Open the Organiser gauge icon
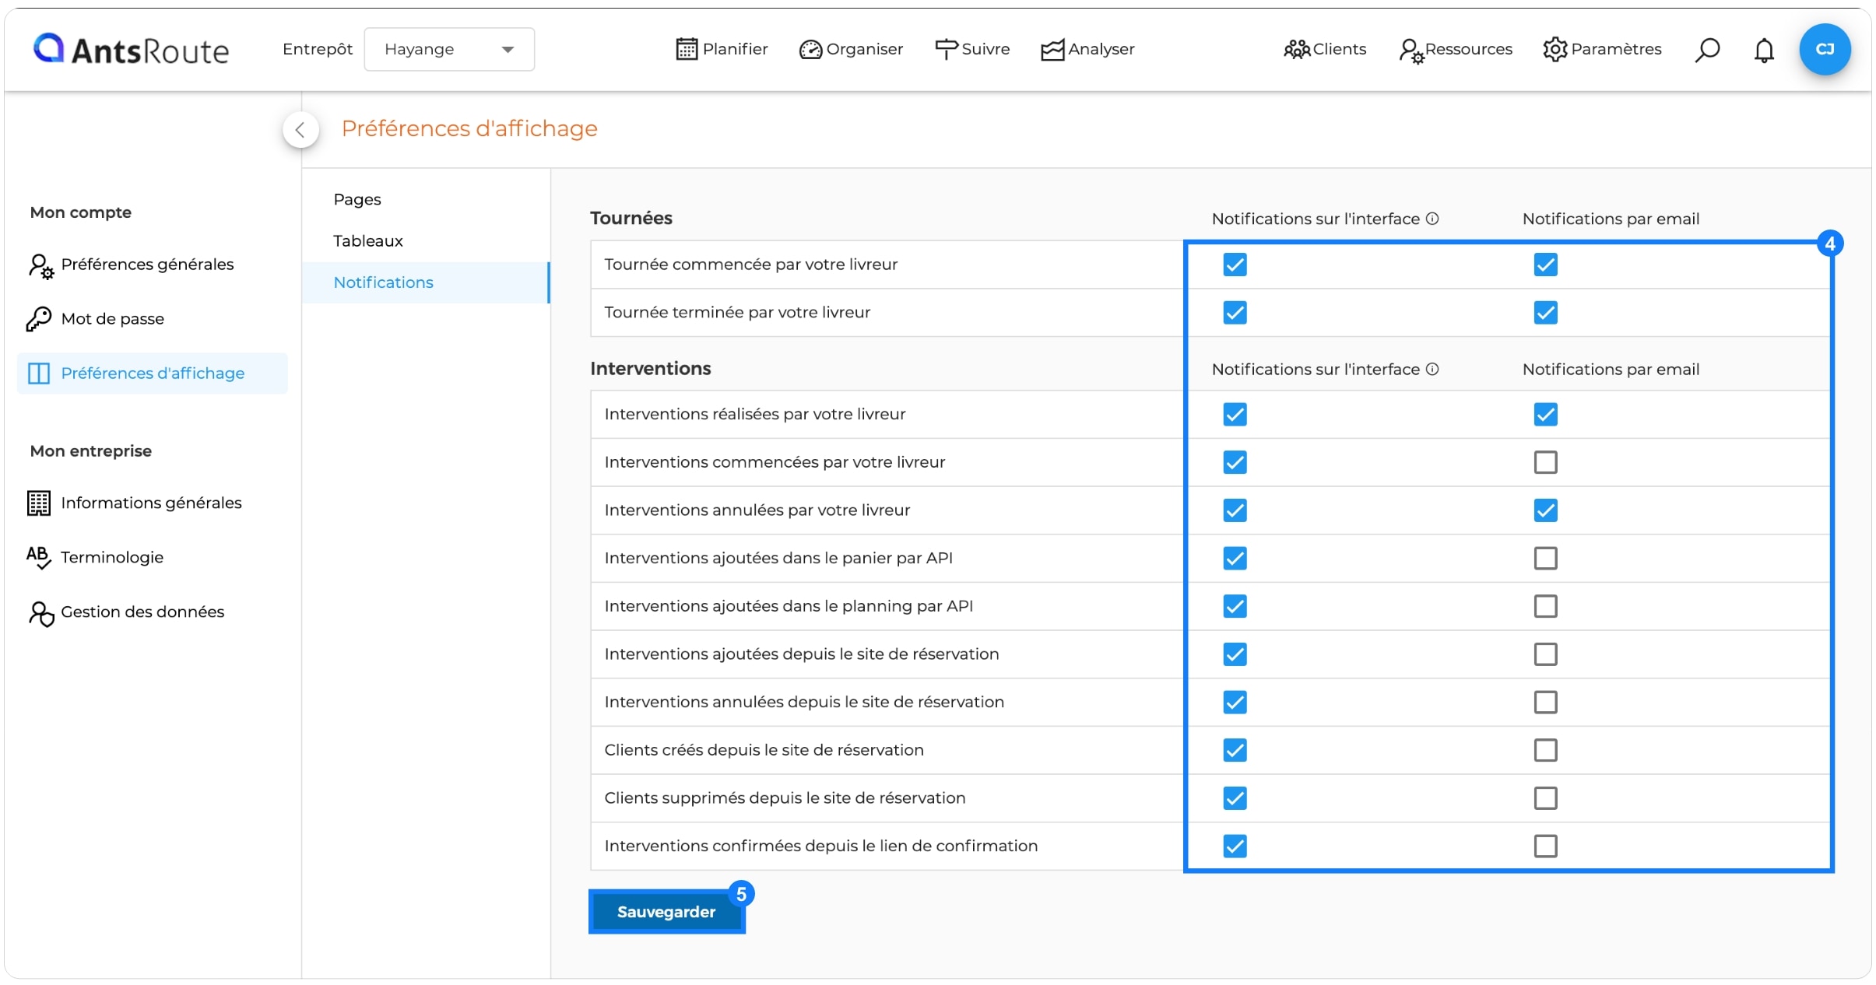Viewport: 1876px width, 985px height. (x=810, y=50)
